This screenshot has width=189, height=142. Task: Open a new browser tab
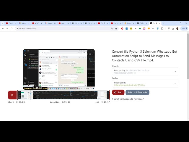point(164,23)
